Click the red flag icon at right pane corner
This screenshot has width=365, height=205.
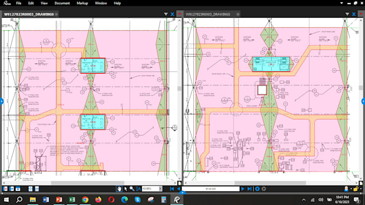click(361, 14)
